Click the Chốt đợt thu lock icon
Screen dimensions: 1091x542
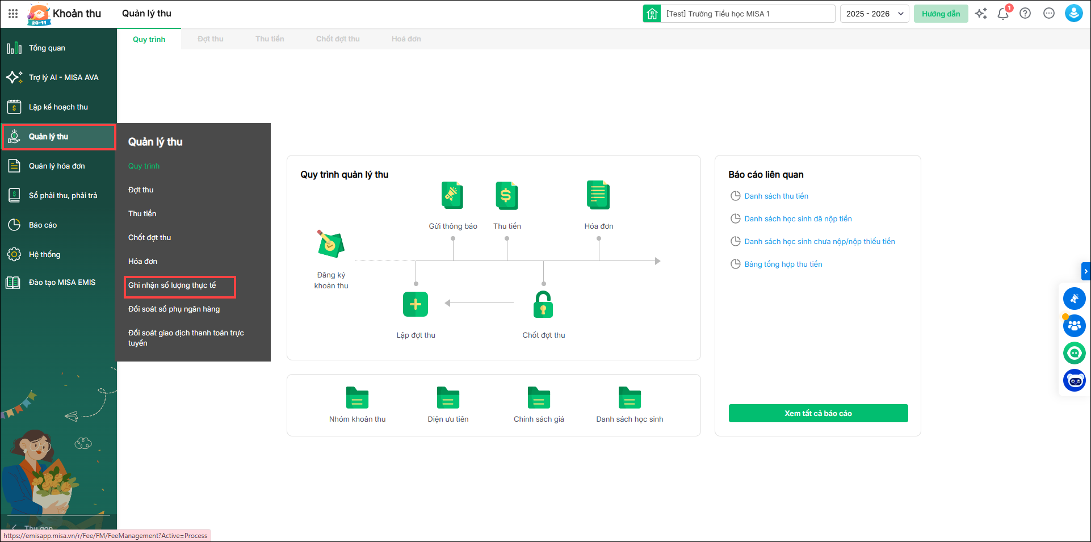[543, 305]
